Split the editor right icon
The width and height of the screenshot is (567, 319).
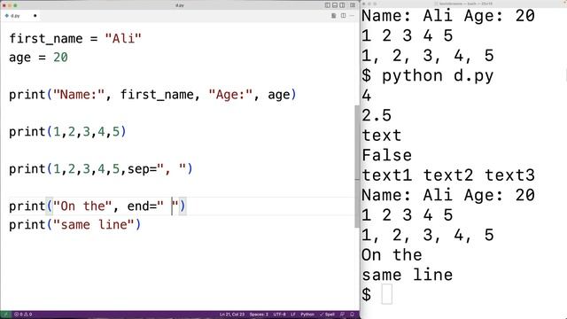pos(343,16)
